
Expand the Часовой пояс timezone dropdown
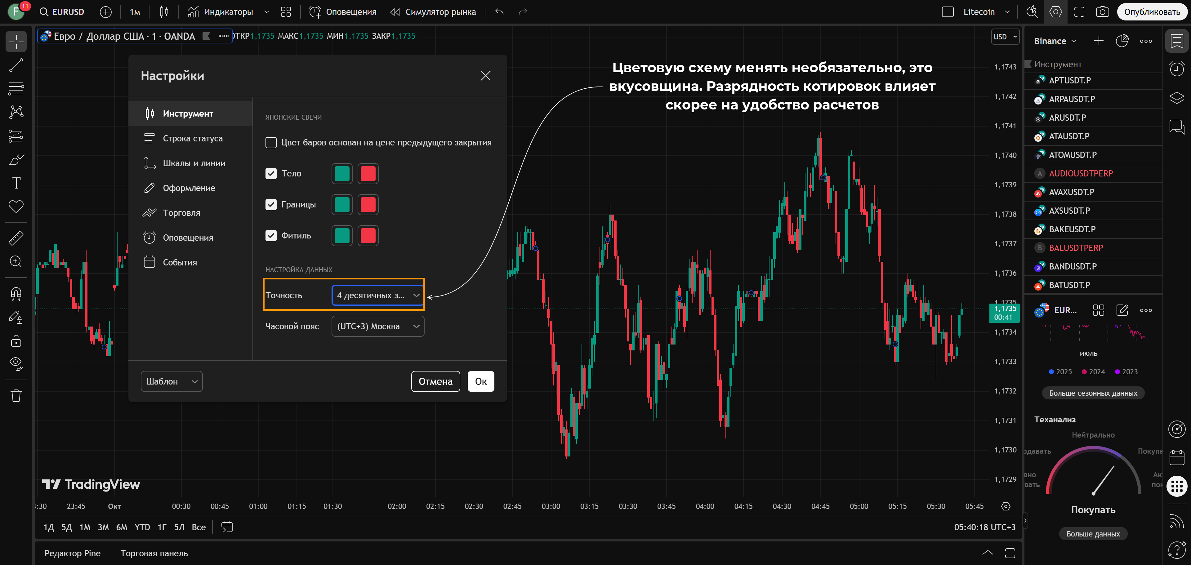coord(378,326)
